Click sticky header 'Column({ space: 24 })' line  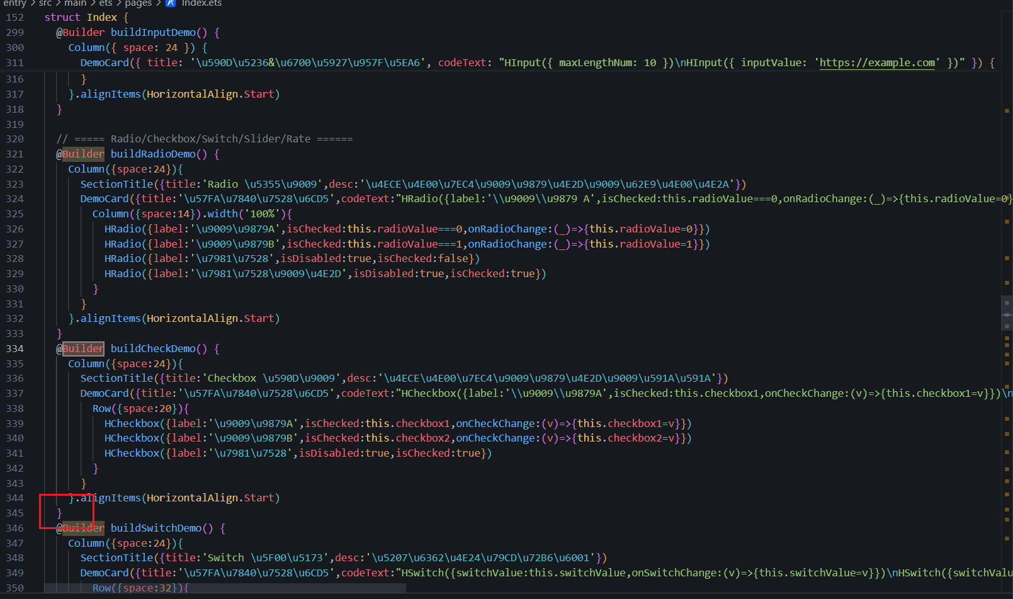coord(138,47)
